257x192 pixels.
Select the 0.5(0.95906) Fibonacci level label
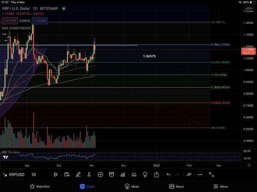219,75
